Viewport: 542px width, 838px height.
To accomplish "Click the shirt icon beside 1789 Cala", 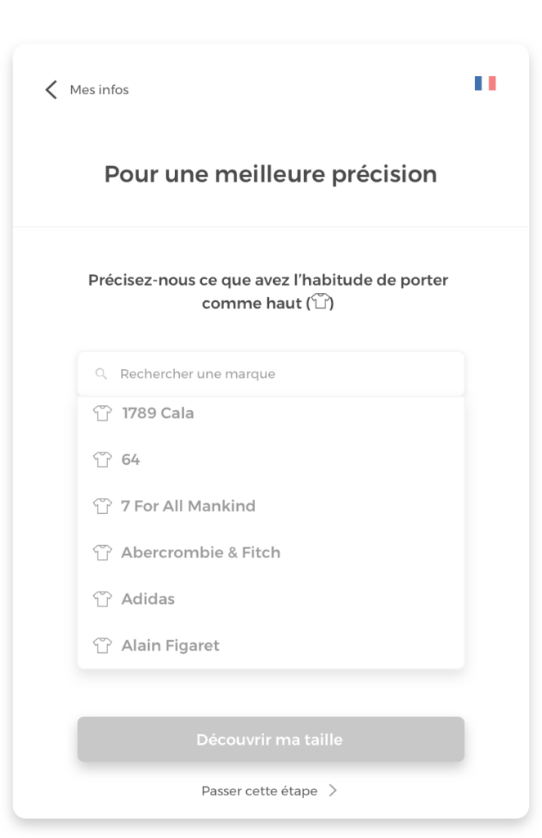I will tap(102, 413).
